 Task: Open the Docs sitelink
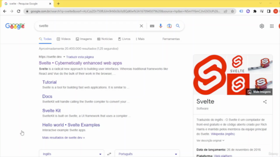(47, 96)
